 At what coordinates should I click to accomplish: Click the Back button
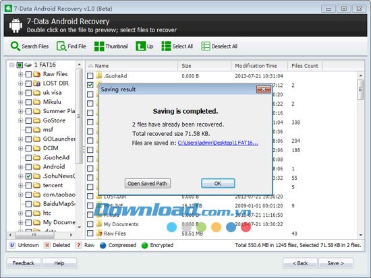tap(300, 263)
